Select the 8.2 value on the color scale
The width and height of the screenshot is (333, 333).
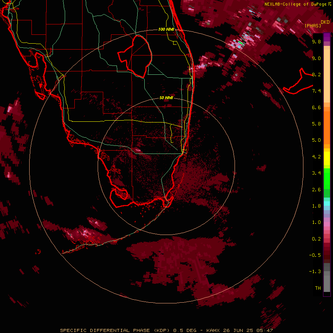point(316,74)
